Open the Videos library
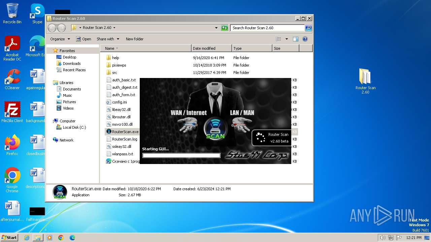Viewport: 431px width, 242px height. (x=68, y=108)
